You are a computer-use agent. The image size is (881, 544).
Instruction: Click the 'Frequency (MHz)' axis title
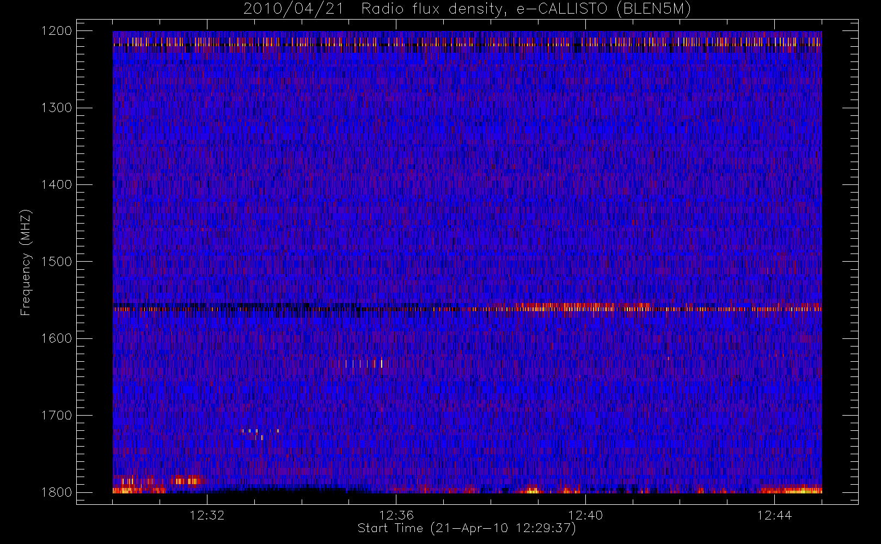tap(26, 262)
